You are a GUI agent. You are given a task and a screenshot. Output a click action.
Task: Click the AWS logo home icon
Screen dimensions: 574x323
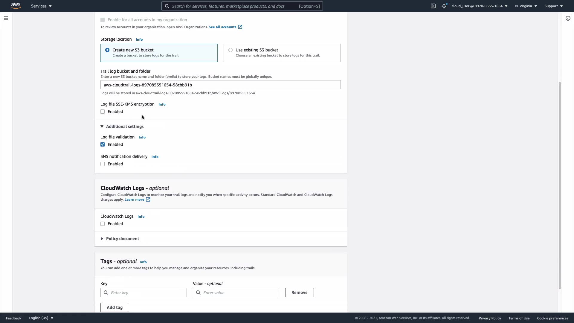[x=16, y=6]
